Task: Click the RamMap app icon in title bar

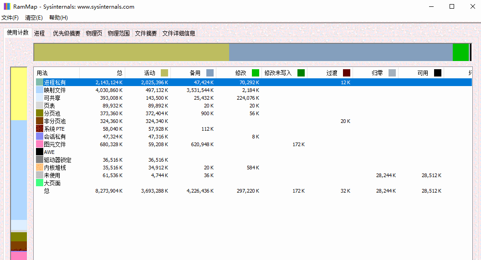Action: click(7, 7)
